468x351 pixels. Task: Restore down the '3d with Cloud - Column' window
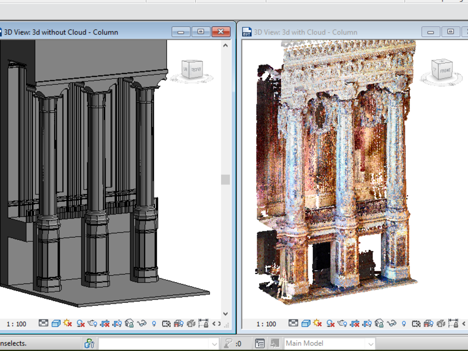(x=451, y=32)
